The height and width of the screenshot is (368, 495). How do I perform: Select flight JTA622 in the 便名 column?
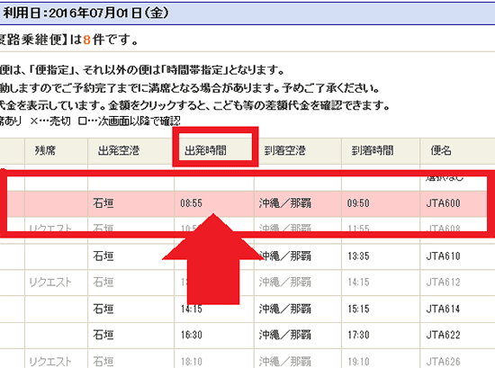tap(443, 335)
